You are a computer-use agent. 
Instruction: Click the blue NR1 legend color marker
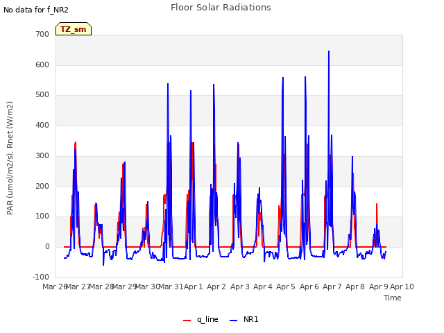point(234,321)
